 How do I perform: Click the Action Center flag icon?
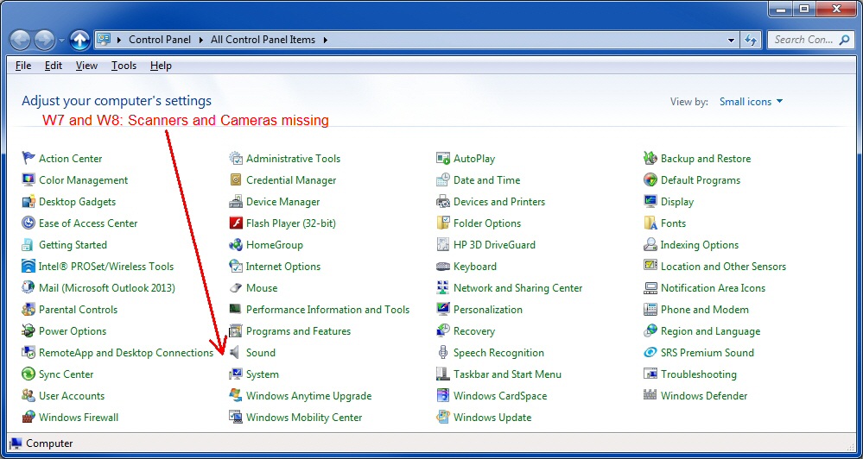point(28,158)
